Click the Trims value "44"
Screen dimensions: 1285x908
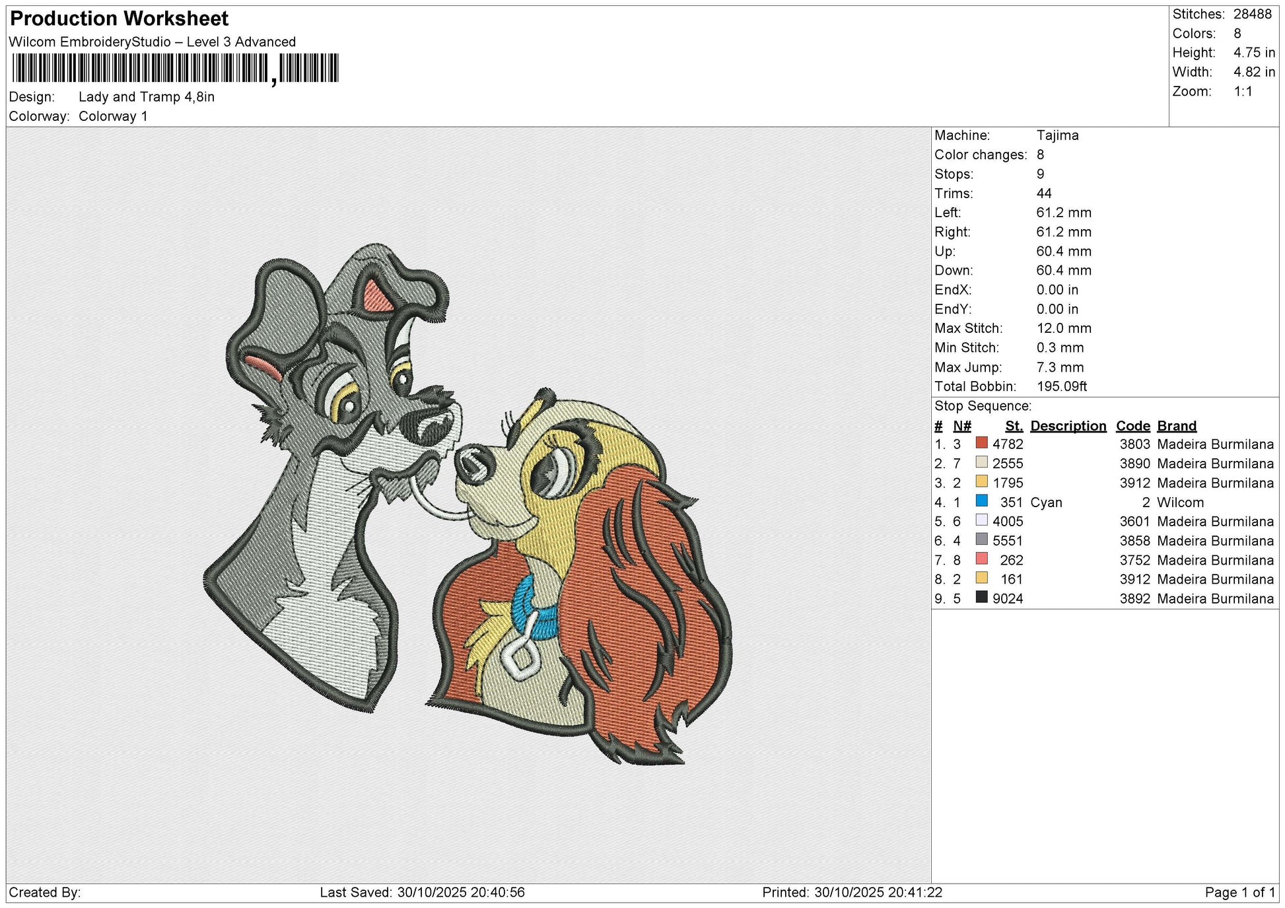(1044, 193)
